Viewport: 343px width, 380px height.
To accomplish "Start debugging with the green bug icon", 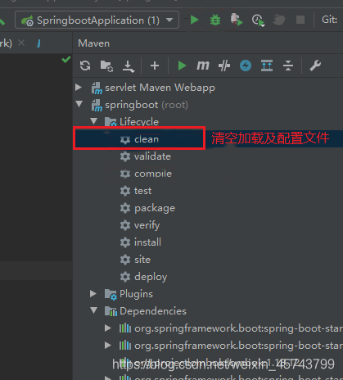I will pos(215,20).
